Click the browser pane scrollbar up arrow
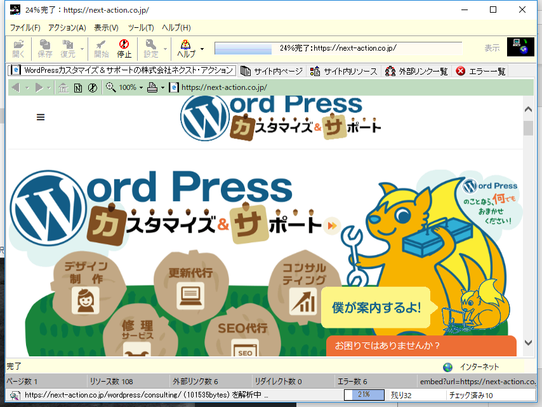 (528, 110)
